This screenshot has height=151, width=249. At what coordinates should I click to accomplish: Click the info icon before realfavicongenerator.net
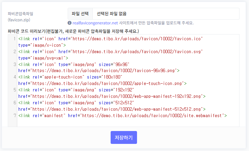coord(70,23)
